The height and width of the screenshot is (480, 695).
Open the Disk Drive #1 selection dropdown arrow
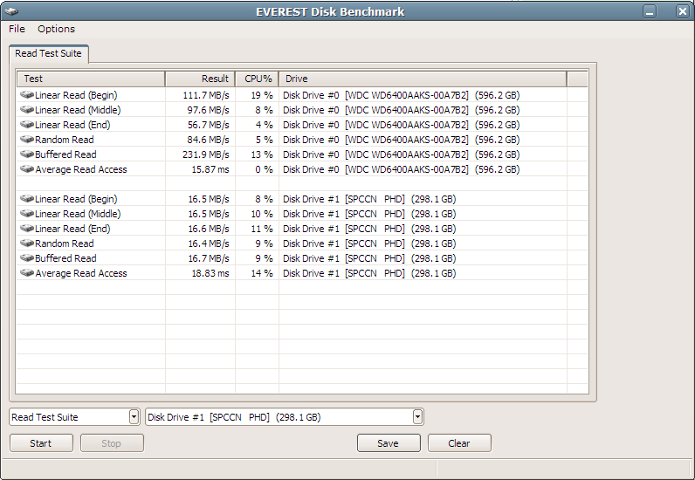pos(417,417)
